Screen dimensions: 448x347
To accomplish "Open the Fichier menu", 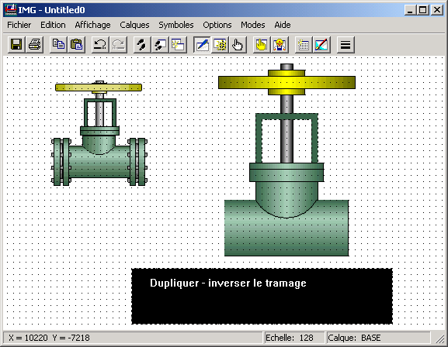I will [x=19, y=25].
